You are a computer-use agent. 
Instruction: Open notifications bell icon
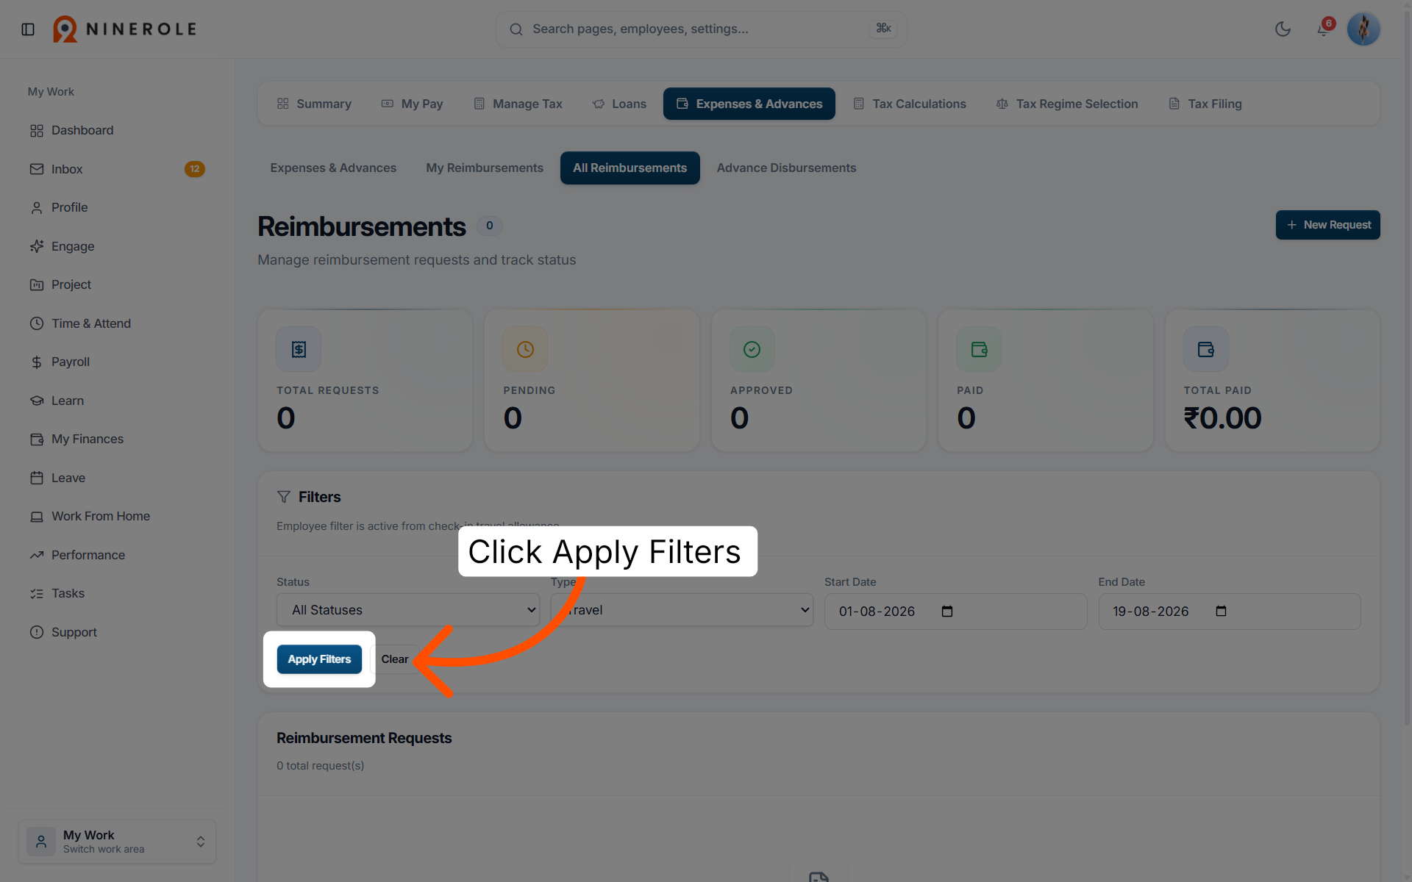1323,29
